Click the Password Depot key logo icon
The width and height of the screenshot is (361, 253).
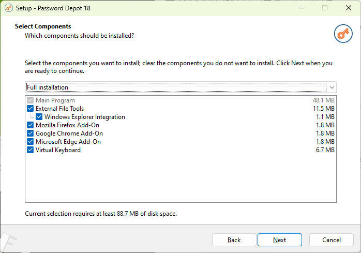click(343, 33)
